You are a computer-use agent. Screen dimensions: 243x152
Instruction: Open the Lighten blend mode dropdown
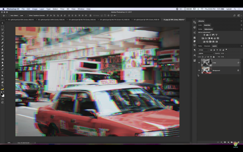click(x=206, y=54)
